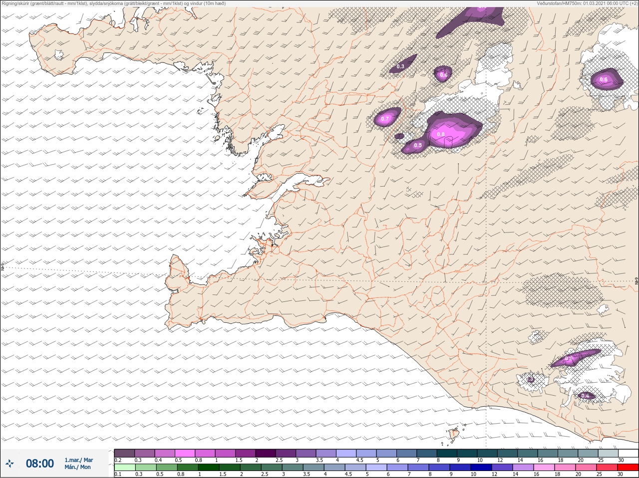Click the 0.3 snowfall value label

point(400,66)
